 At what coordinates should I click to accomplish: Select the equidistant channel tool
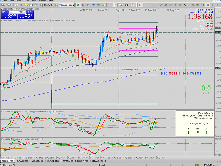[165, 5]
